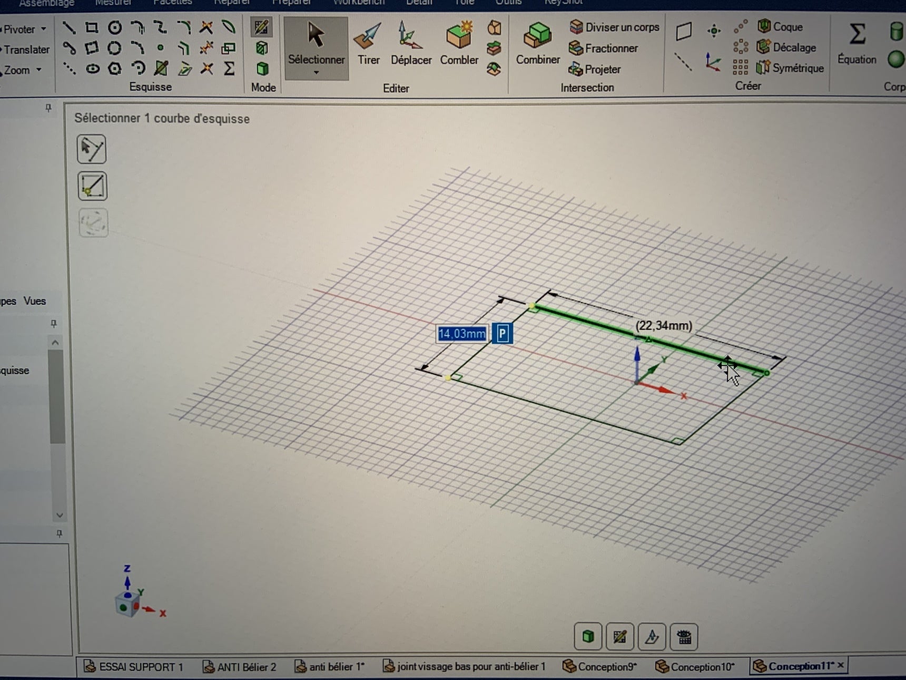Expand the Sélectionner dropdown arrow
This screenshot has width=906, height=680.
tap(316, 73)
